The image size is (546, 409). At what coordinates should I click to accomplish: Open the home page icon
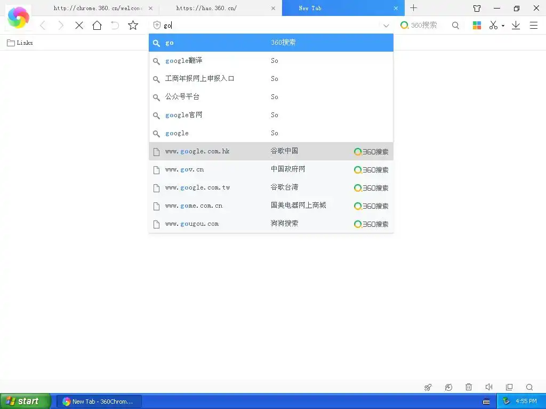coord(97,25)
